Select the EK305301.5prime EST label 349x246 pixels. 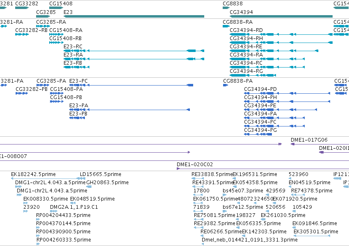pos(316,232)
